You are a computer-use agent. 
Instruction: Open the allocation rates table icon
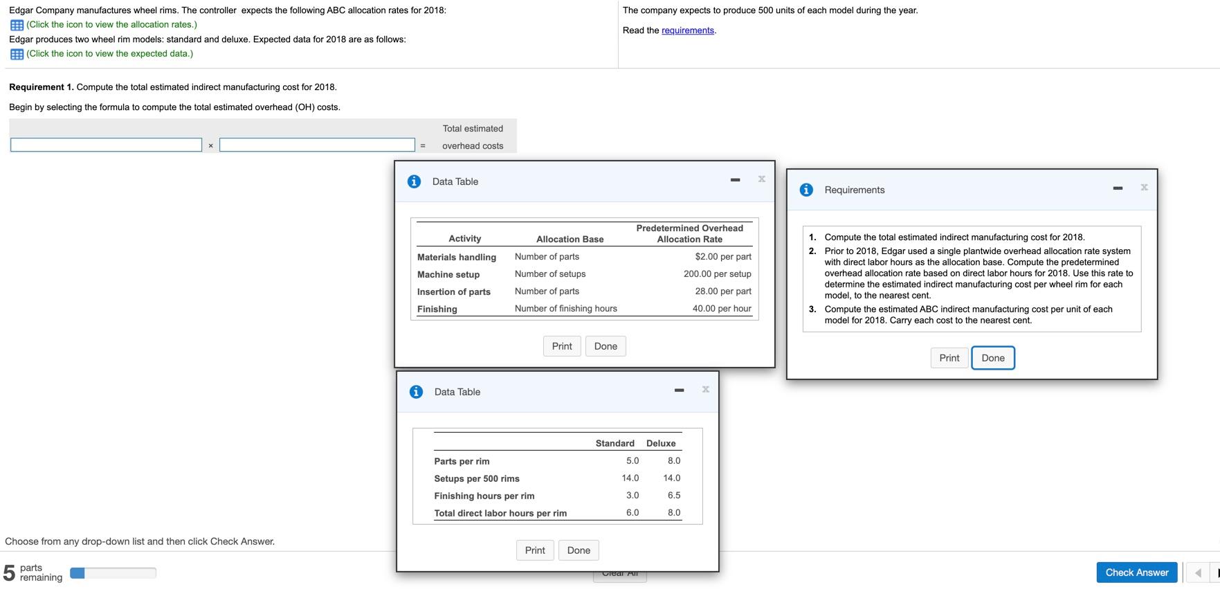[x=17, y=25]
